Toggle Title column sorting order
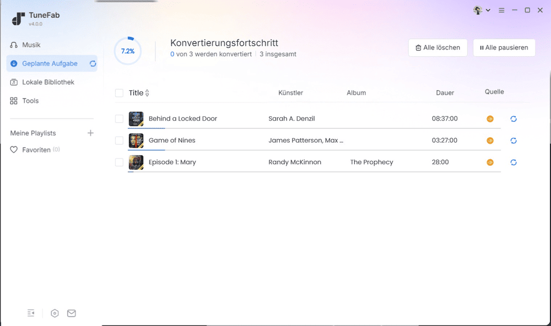 pos(148,93)
